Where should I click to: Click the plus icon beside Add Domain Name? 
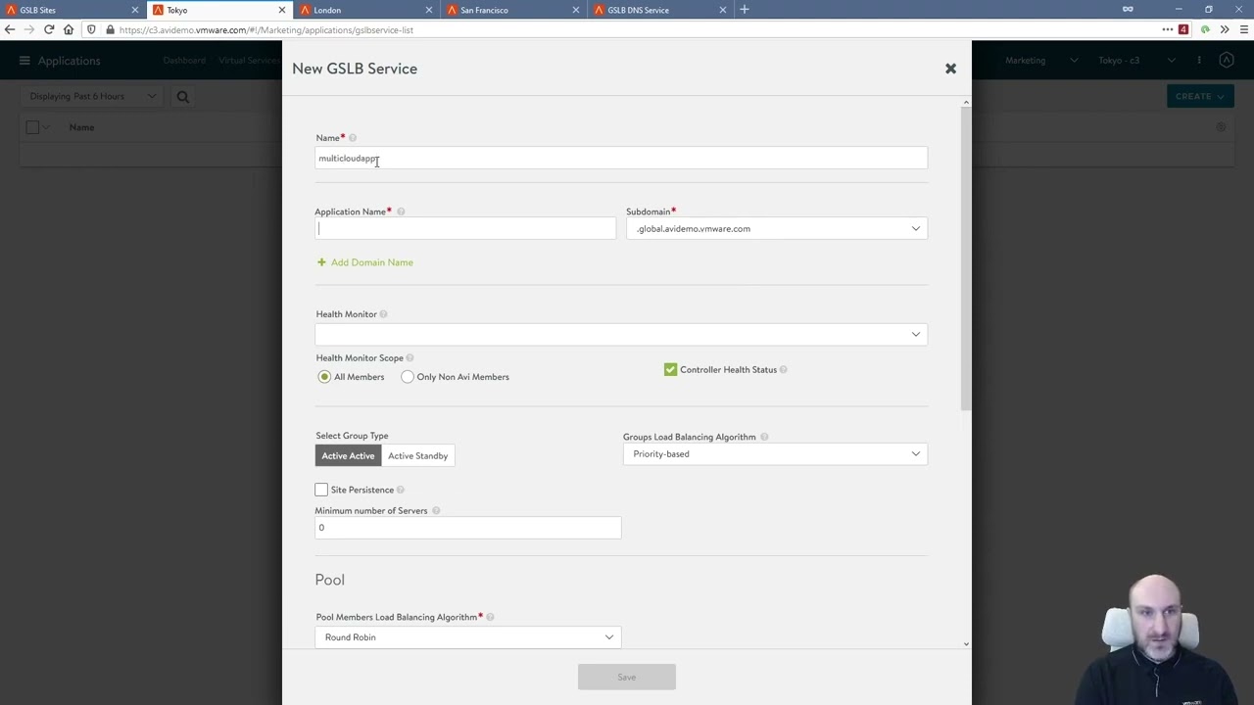[321, 262]
